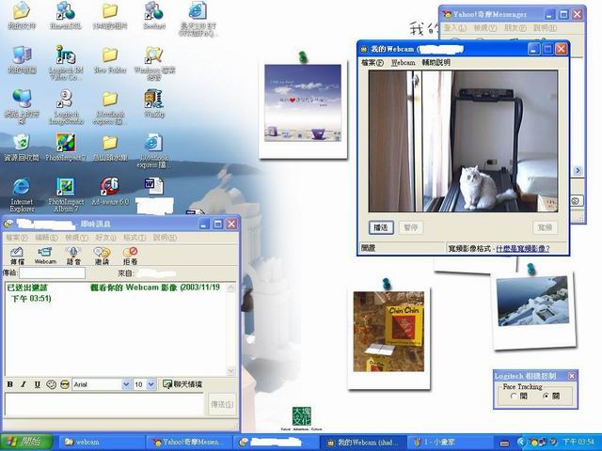Open 檔案 menu in 我的Webcam window
The image size is (602, 451).
click(372, 63)
